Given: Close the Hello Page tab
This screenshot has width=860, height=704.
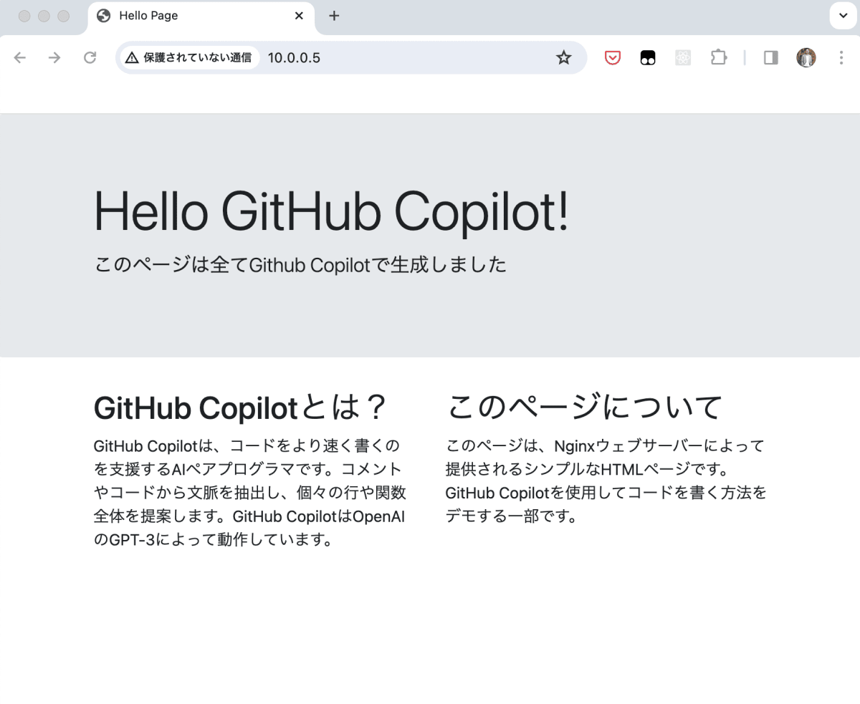Looking at the screenshot, I should tap(299, 16).
